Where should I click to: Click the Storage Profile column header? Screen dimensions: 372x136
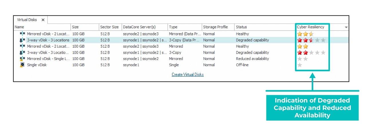point(215,27)
